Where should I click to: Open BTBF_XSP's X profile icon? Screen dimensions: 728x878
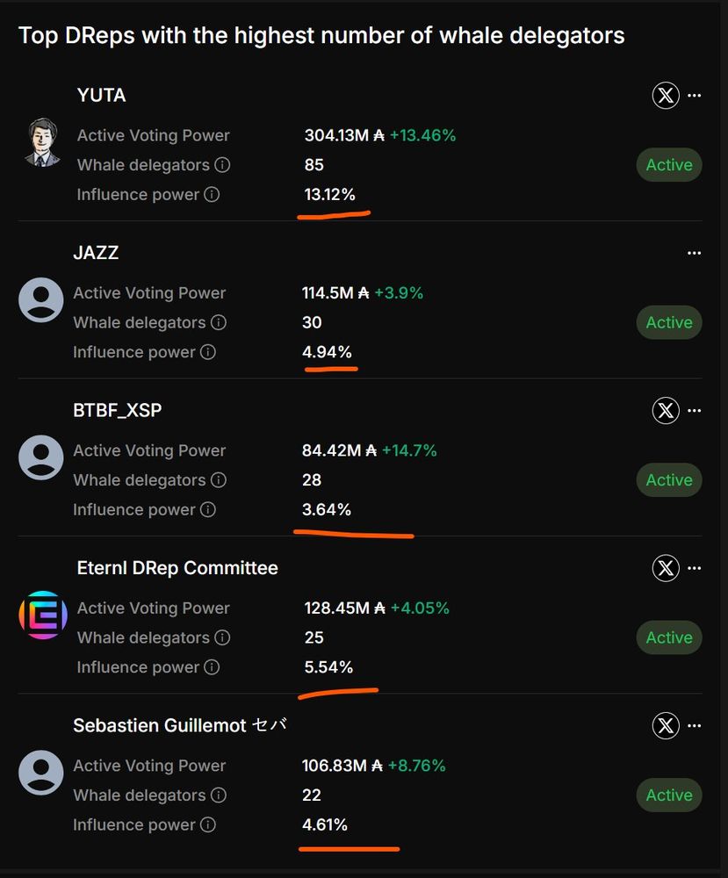pyautogui.click(x=666, y=410)
